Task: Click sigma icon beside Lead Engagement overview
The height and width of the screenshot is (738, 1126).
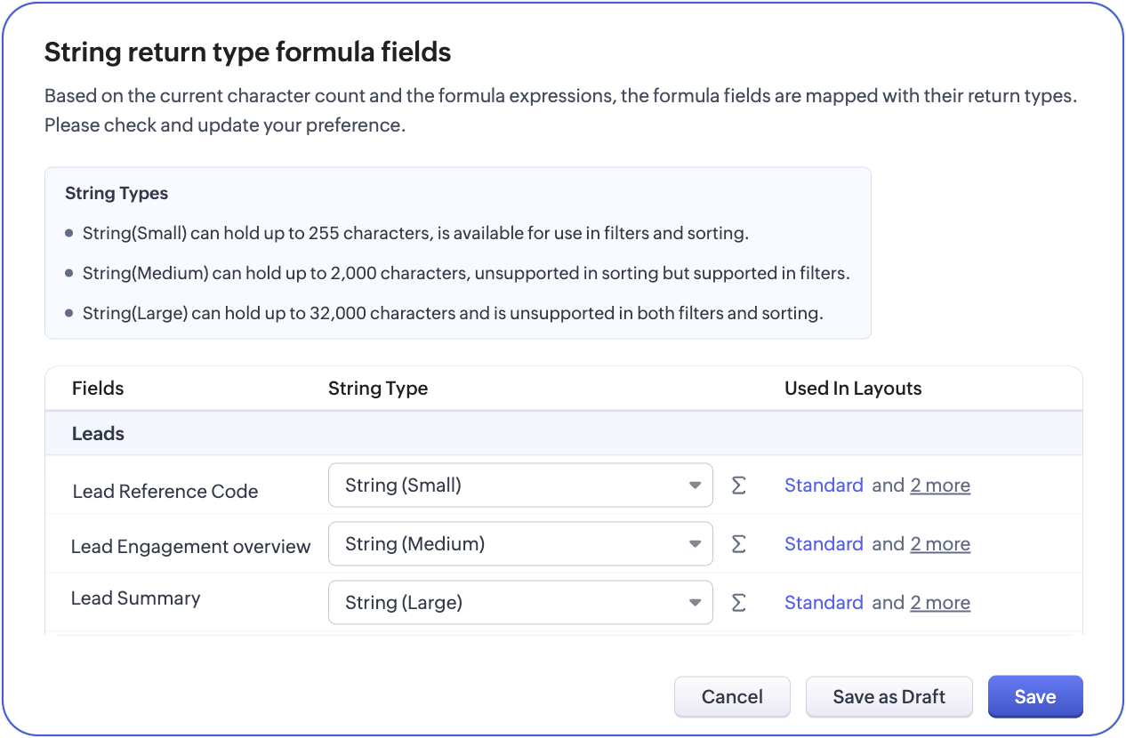Action: tap(738, 544)
